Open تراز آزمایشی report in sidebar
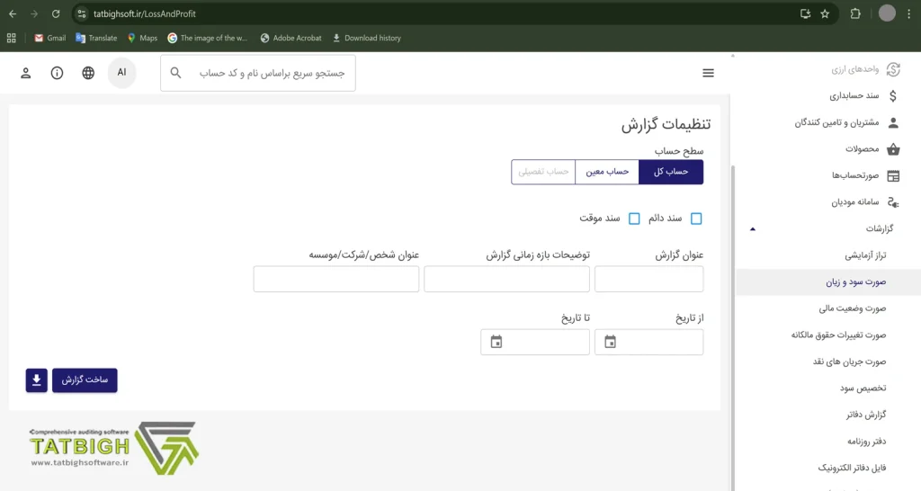 pyautogui.click(x=865, y=255)
